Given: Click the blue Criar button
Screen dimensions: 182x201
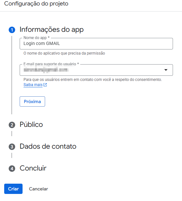Looking at the screenshot, I should coord(14,189).
